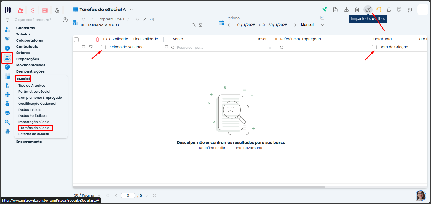This screenshot has width=431, height=204.
Task: Open Retorno do eSocial submenu item
Action: click(x=34, y=134)
